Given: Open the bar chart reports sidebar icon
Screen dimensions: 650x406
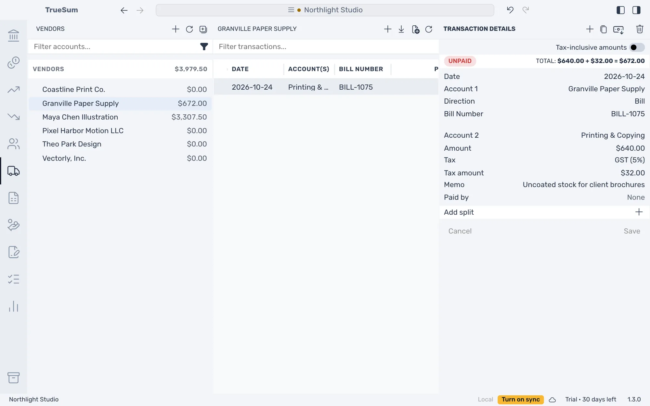Looking at the screenshot, I should click(13, 306).
